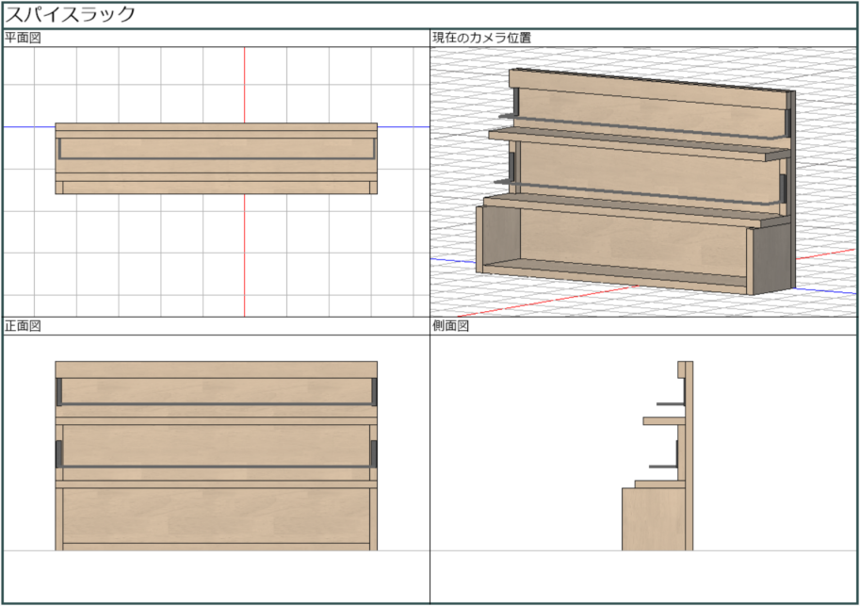
Task: Select the upper left bracket in front view
Action: click(x=58, y=392)
